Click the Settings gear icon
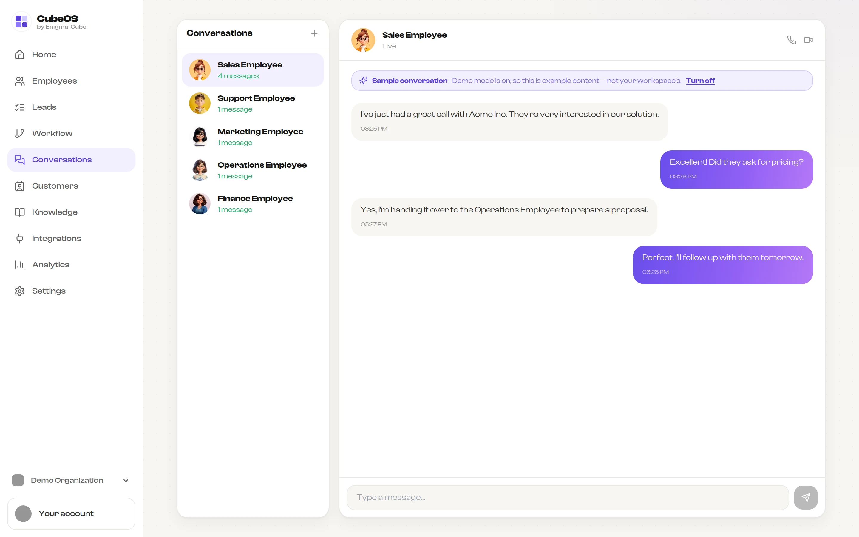Viewport: 859px width, 537px height. 19,291
